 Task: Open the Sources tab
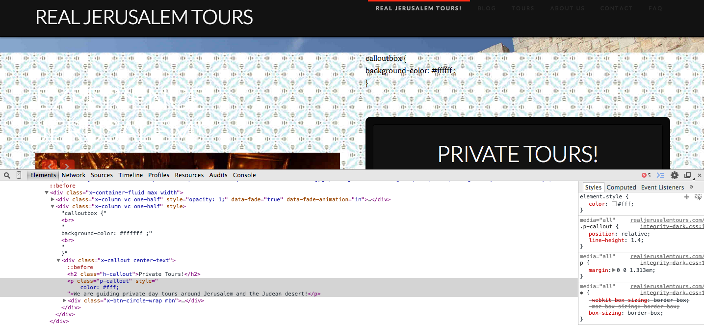[x=102, y=175]
